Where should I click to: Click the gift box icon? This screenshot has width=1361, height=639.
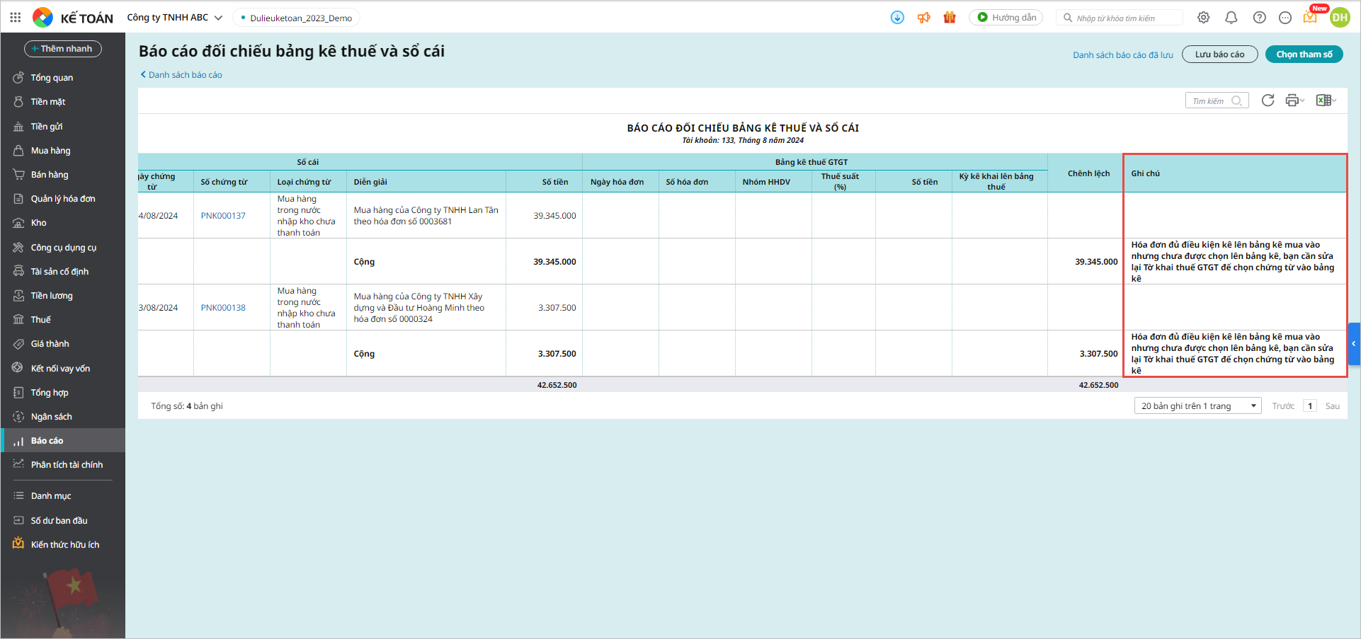[x=950, y=18]
